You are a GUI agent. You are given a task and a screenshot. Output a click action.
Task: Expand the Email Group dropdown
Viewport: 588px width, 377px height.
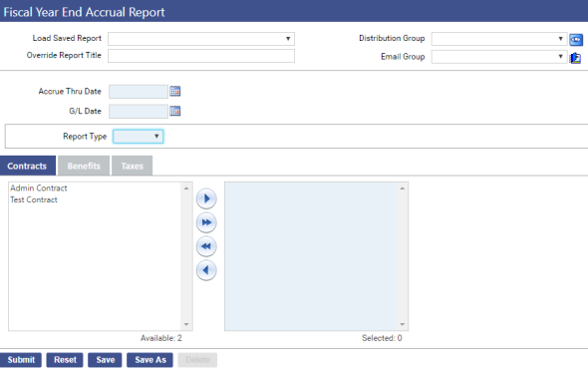pyautogui.click(x=498, y=57)
